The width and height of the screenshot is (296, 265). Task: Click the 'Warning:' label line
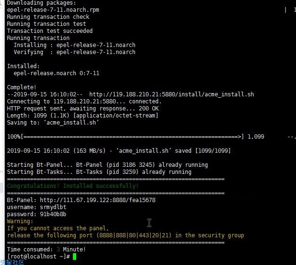(x=20, y=221)
